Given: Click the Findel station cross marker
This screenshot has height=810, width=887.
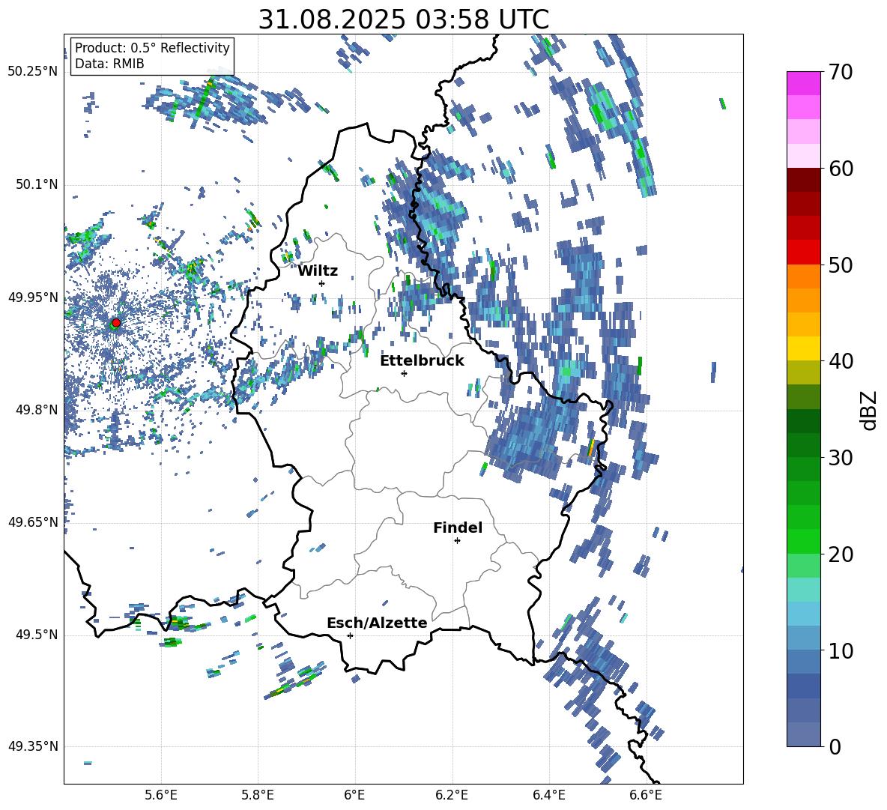Looking at the screenshot, I should 457,541.
